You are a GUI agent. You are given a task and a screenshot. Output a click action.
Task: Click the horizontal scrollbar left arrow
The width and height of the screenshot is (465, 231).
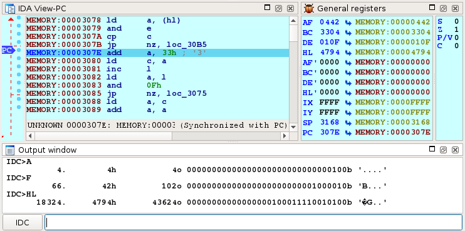pyautogui.click(x=30, y=136)
